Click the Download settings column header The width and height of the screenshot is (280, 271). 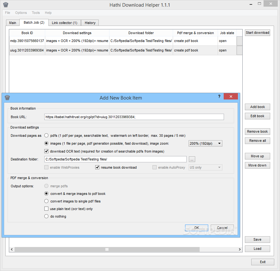77,33
